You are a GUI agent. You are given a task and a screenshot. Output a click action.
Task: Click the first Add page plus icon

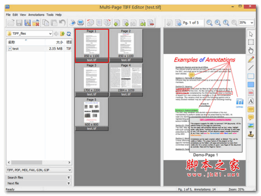tap(117, 23)
